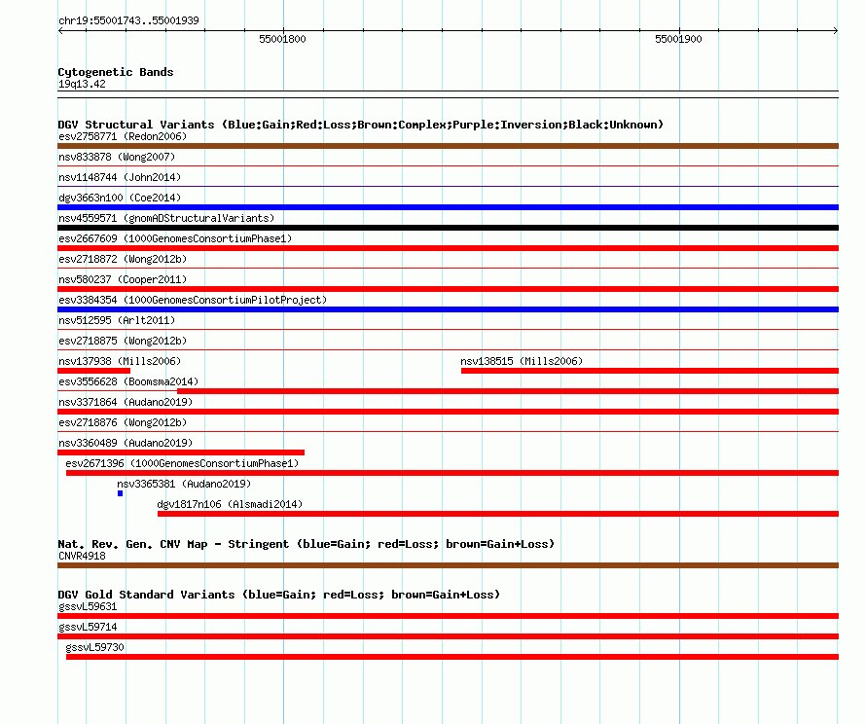Click the Cytogenetic Bands track title

coord(116,72)
